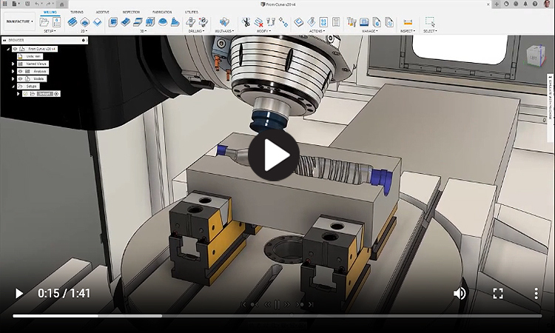Open the Modify dropdown label
Screen dimensions: 555x333
pos(263,31)
